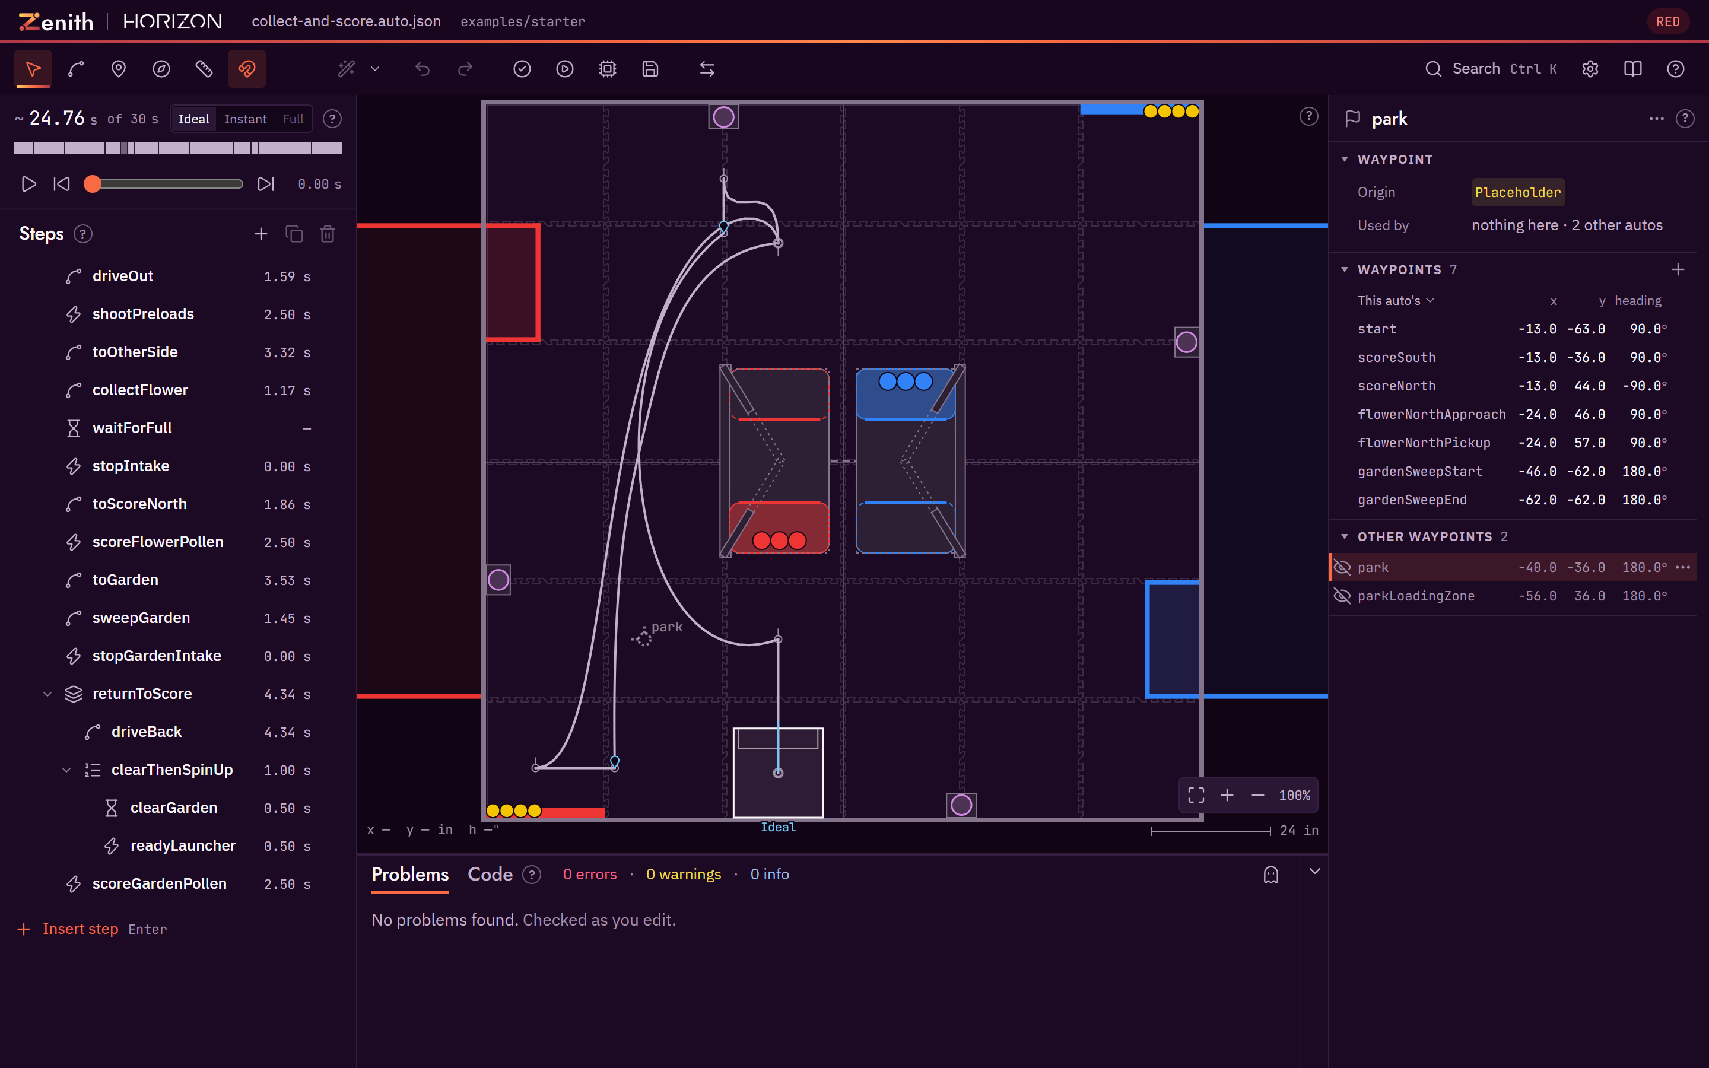The width and height of the screenshot is (1709, 1068).
Task: Toggle the highlighted snapping tool
Action: (246, 68)
